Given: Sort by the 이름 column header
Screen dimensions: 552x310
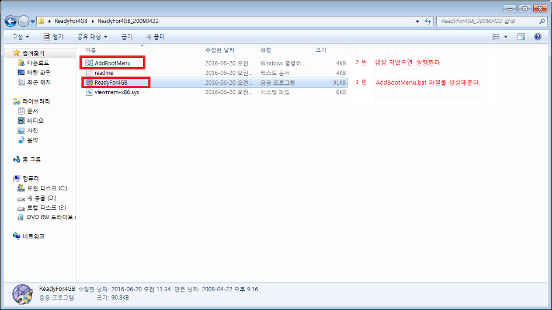Looking at the screenshot, I should pos(141,50).
